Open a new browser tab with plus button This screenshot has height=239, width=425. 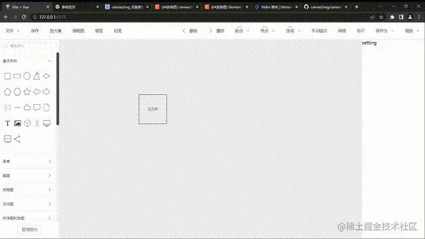point(357,7)
